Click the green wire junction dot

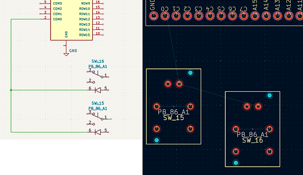pos(11,90)
